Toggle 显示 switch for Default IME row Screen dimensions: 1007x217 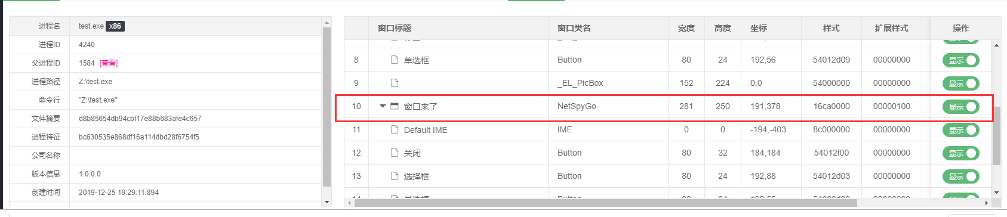961,130
